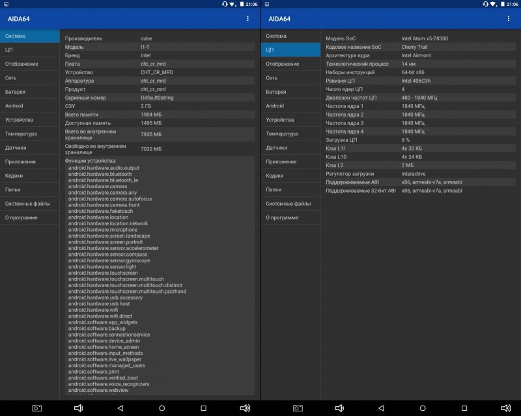This screenshot has height=416, width=521.
Task: Go to Температура in the left sidebar
Action: pos(30,133)
